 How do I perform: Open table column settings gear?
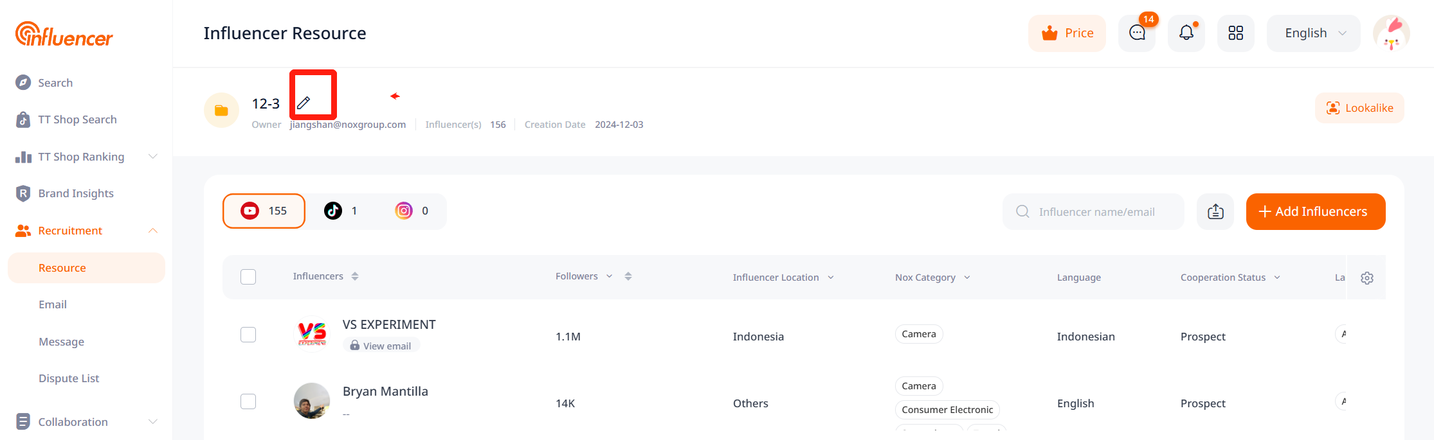(x=1366, y=277)
